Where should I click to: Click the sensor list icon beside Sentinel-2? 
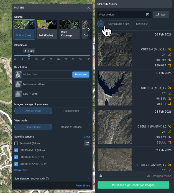coord(87,143)
